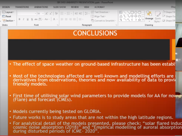This screenshot has width=182, height=136.
Task: Select the Text Box shape
Action: pos(121,12)
